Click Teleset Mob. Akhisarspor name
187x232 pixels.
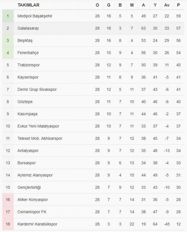pyautogui.click(x=40, y=138)
